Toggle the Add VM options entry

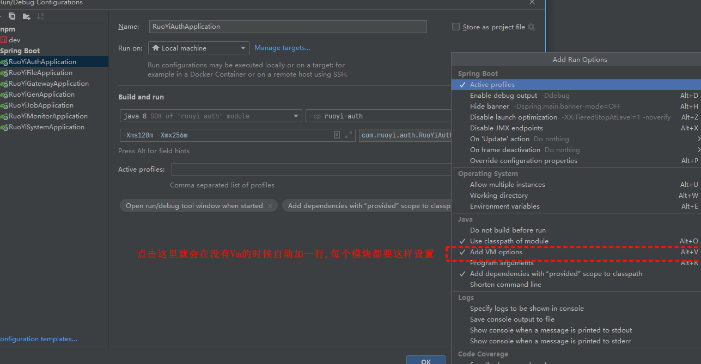[x=576, y=252]
